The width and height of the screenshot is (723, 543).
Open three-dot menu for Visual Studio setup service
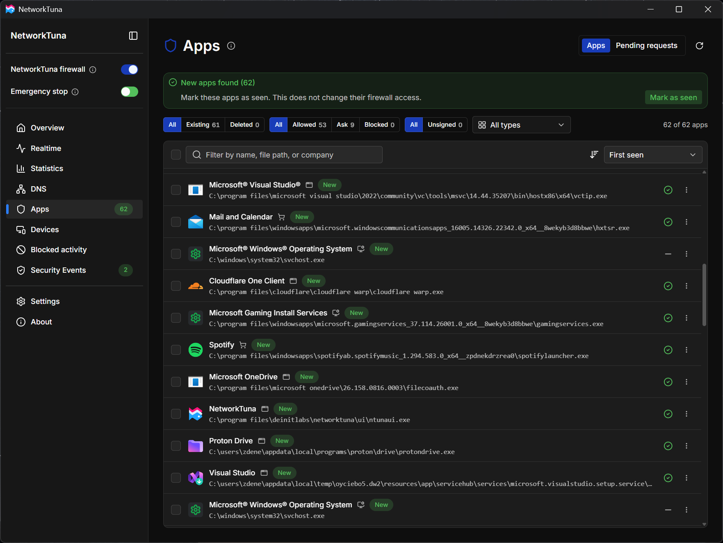[687, 478]
